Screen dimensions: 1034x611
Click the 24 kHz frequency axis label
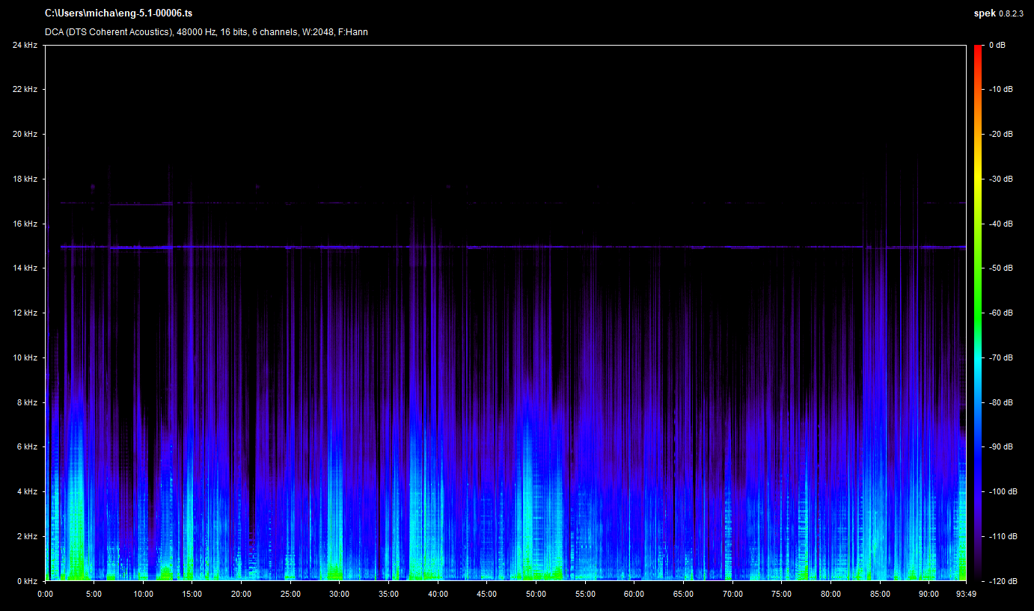[24, 45]
